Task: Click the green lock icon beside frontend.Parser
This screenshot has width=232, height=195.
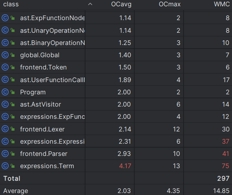Action: point(13,154)
